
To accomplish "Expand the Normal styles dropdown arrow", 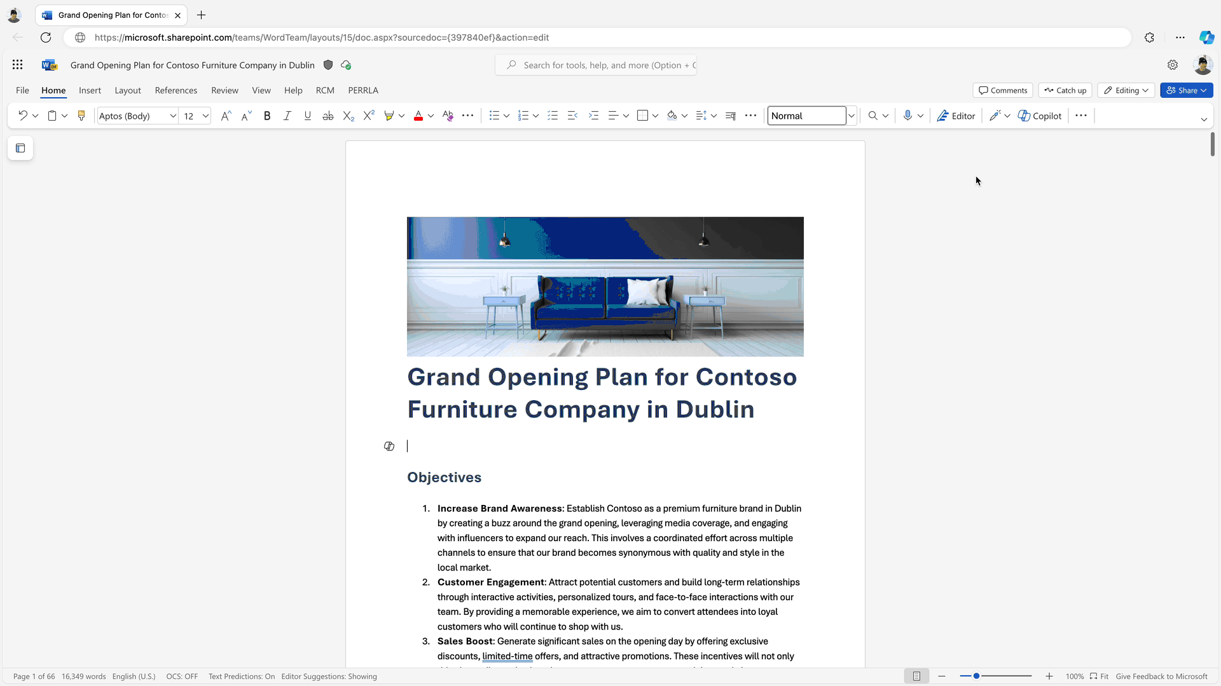I will [852, 116].
